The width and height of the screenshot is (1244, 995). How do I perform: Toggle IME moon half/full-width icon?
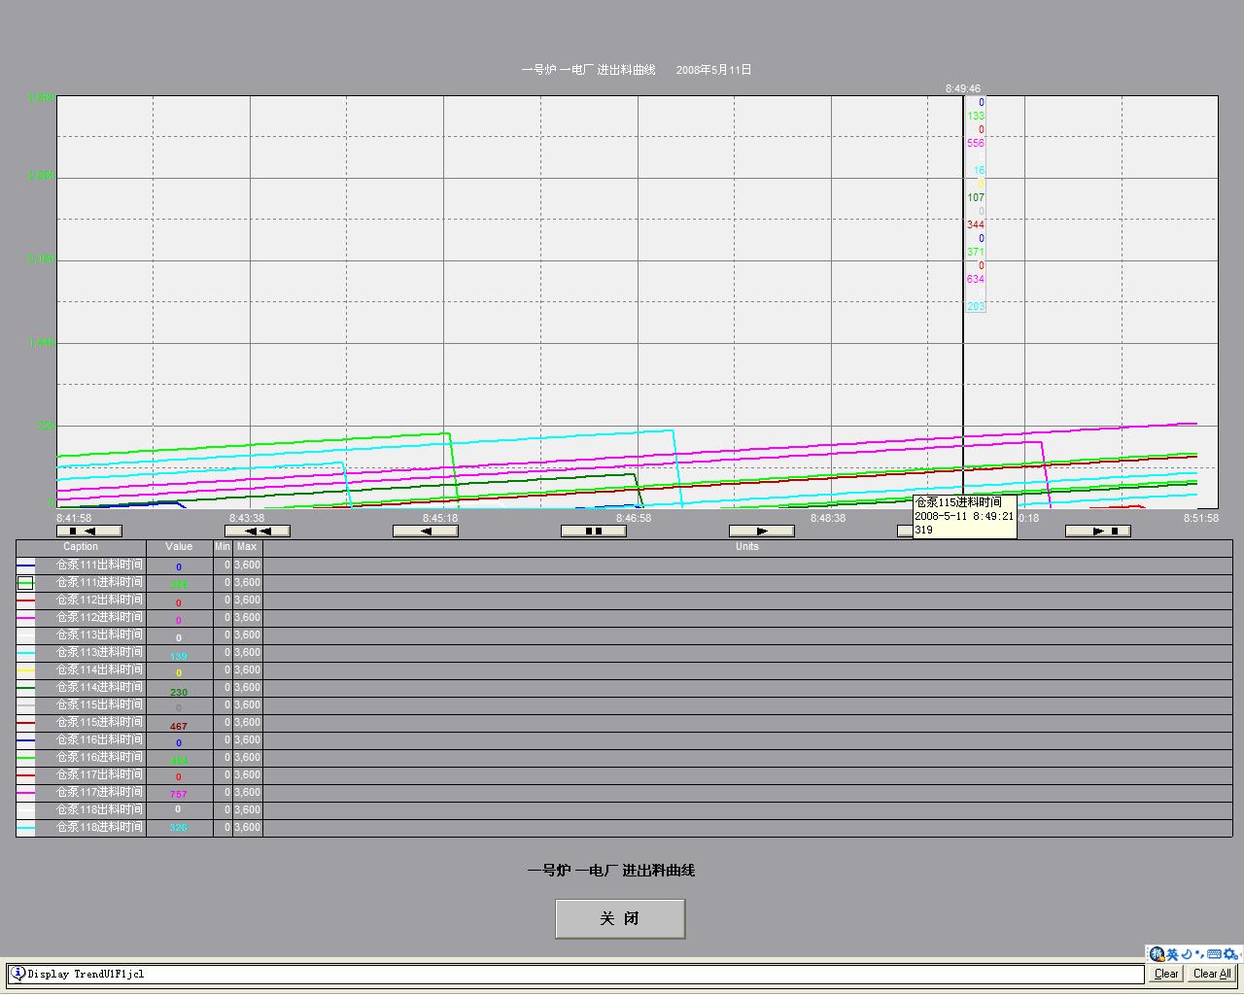tap(1187, 954)
